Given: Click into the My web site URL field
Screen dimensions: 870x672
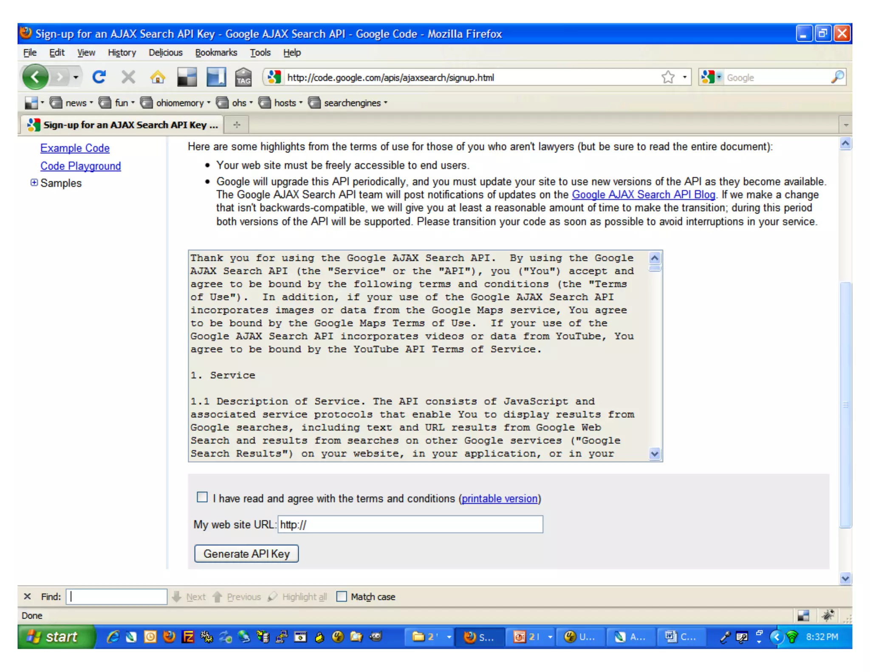Looking at the screenshot, I should [x=410, y=524].
